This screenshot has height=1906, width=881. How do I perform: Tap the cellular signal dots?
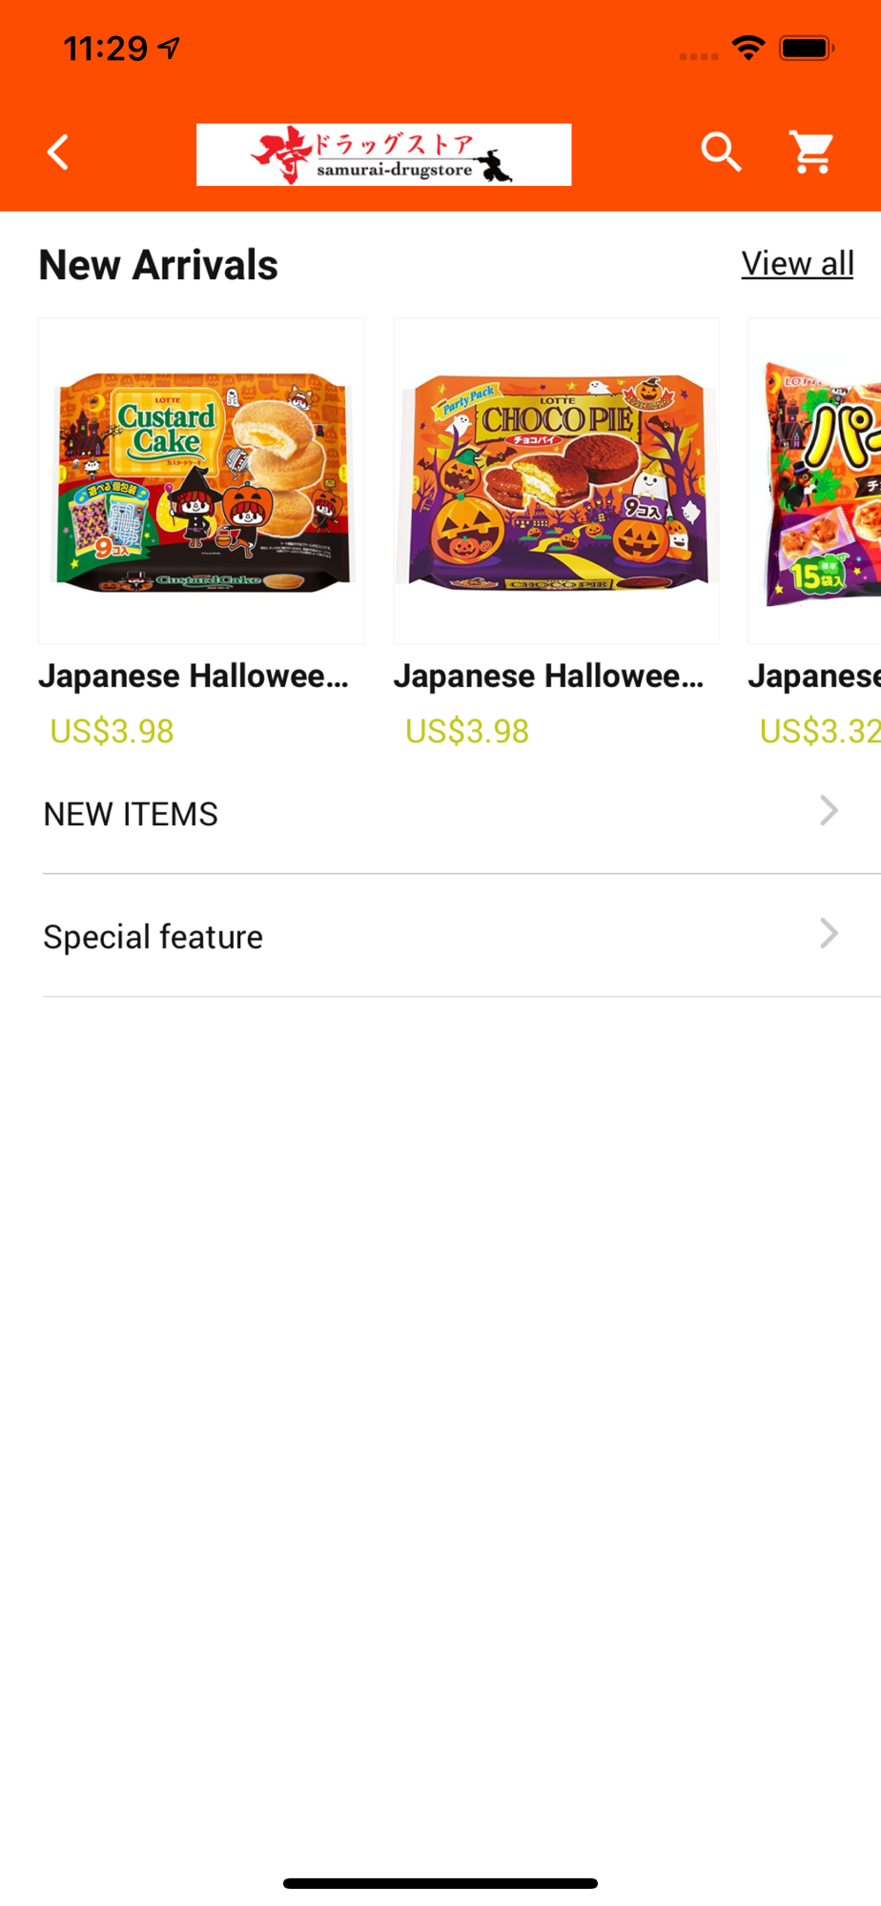pos(699,56)
